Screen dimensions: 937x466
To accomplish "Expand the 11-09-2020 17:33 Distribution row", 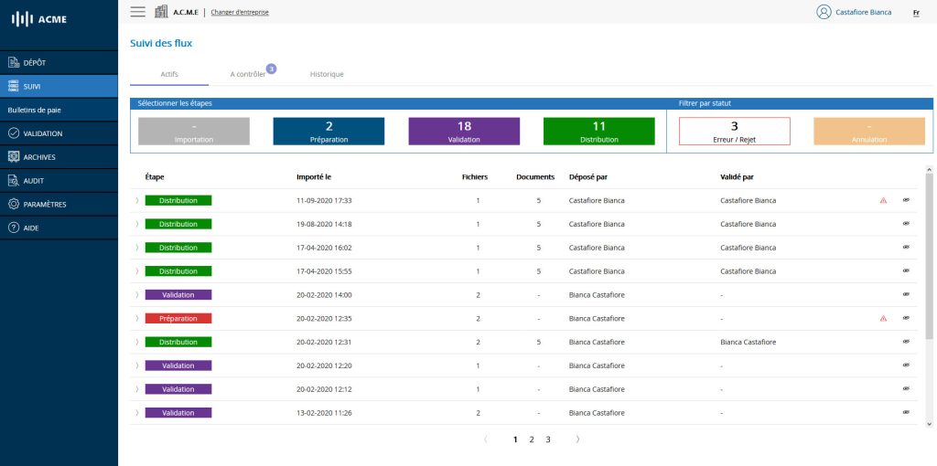I will (137, 200).
